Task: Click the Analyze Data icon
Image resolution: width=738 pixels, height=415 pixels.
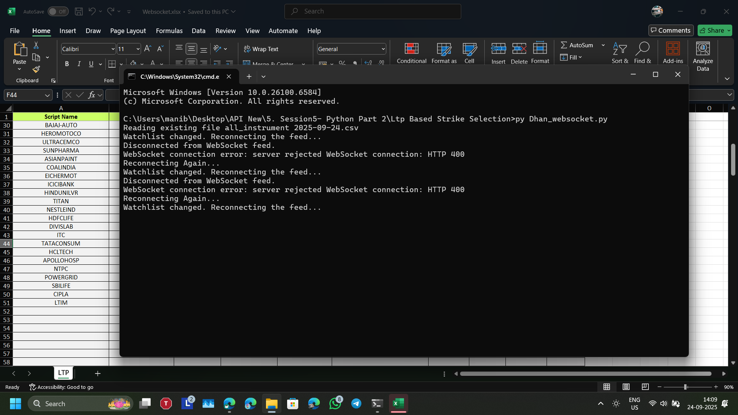Action: pos(703,56)
